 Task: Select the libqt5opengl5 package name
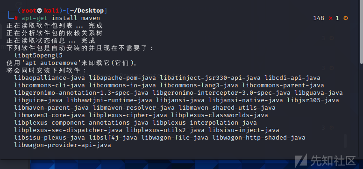click(38, 56)
